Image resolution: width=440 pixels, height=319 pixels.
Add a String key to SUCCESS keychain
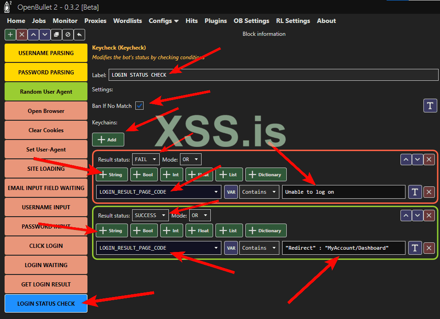tap(112, 230)
